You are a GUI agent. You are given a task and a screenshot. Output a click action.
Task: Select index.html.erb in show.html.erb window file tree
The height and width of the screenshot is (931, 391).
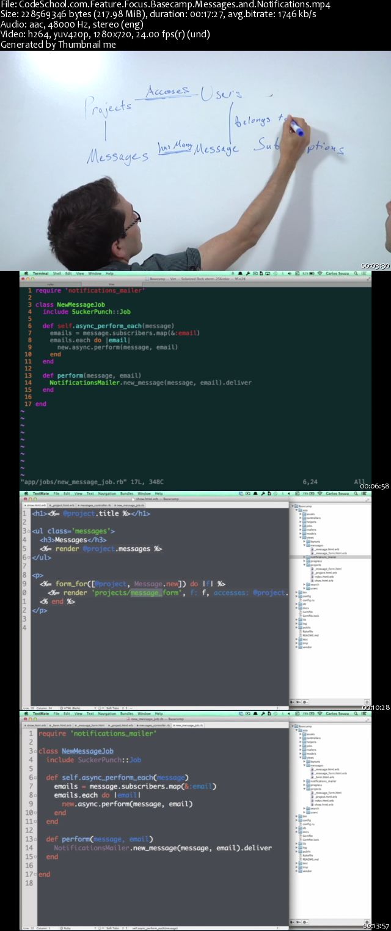(x=324, y=576)
